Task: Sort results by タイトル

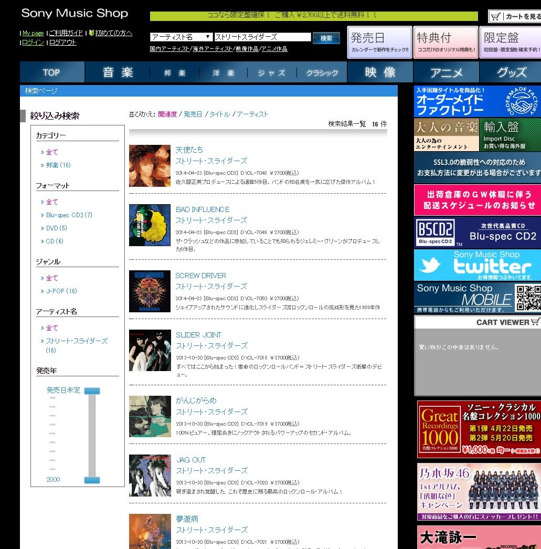Action: coord(219,114)
